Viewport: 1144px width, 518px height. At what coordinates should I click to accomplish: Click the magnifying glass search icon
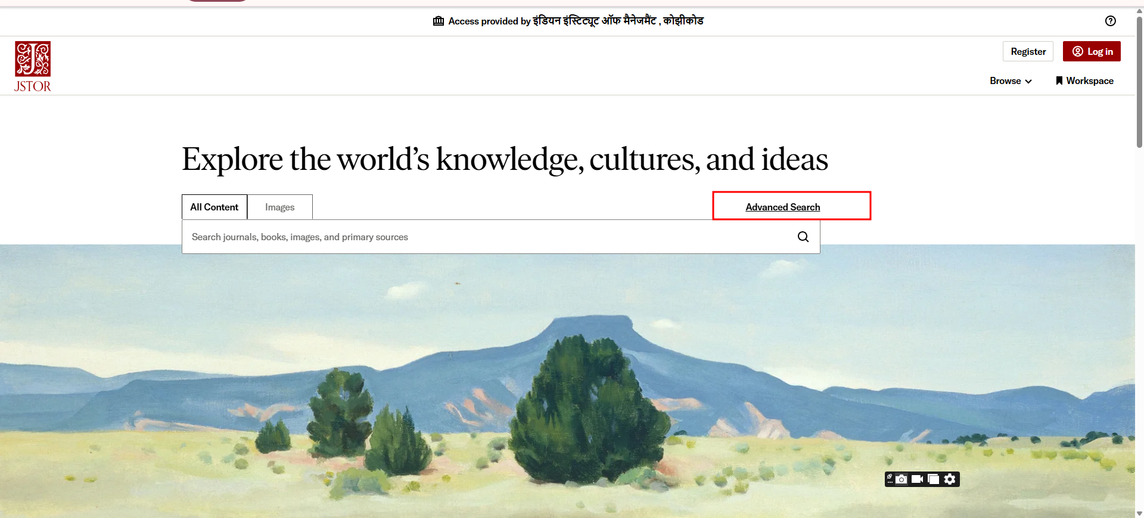[803, 237]
